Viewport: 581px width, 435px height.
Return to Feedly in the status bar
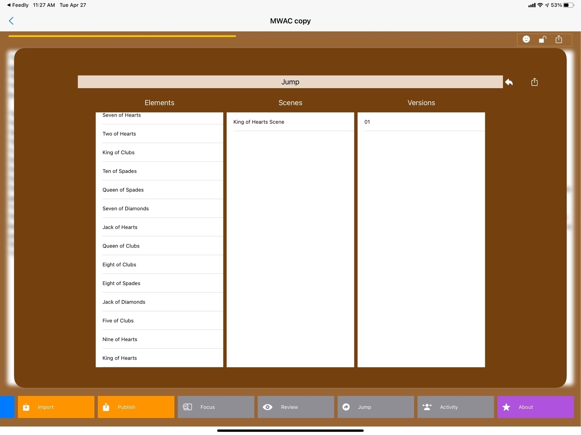tap(18, 5)
